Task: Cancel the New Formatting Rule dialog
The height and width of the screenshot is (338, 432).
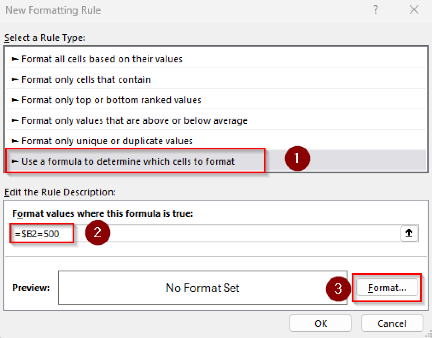Action: (392, 323)
